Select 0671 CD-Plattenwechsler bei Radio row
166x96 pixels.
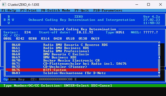[82, 64]
